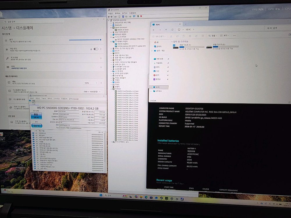
Task: Click the refresh icon in File Explorer
Action: (172, 30)
